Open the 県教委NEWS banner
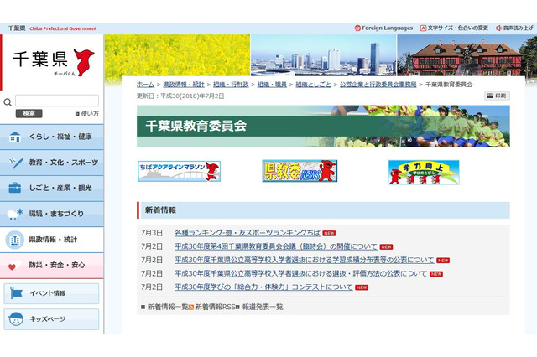The image size is (537, 357). [300, 171]
